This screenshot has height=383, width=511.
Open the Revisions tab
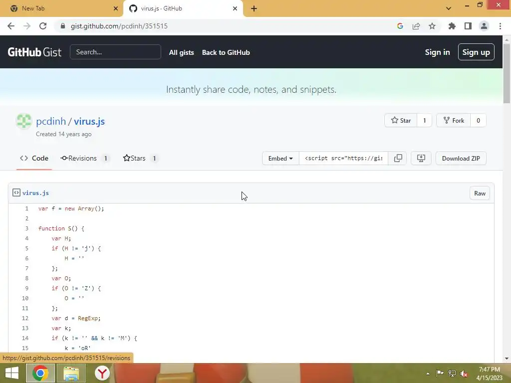coord(85,158)
